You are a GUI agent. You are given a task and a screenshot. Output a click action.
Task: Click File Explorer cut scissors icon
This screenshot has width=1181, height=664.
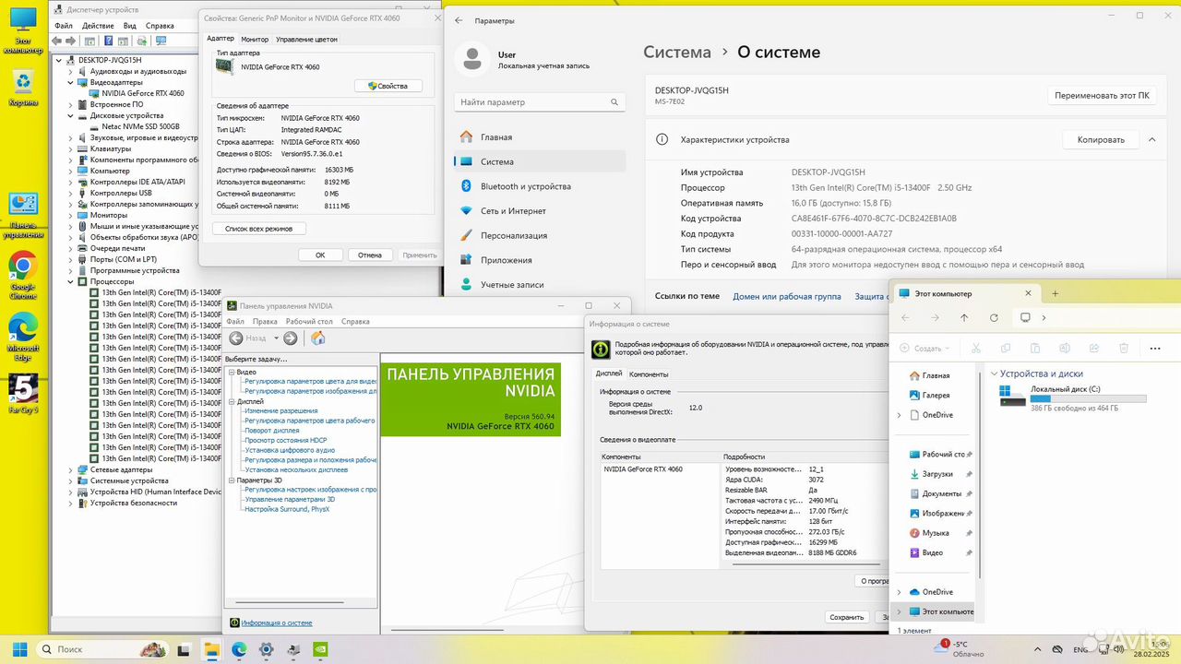(x=976, y=348)
